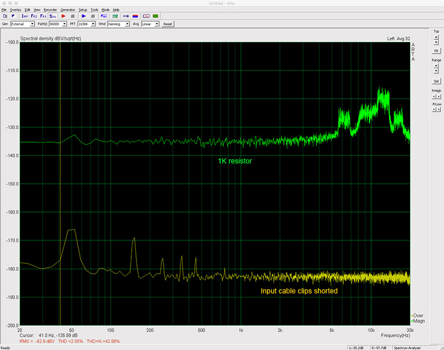The image size is (444, 350).
Task: Click Top up arrow stepper
Action: coord(436,37)
